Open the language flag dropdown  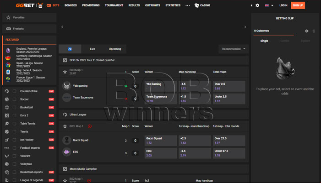pos(269,5)
